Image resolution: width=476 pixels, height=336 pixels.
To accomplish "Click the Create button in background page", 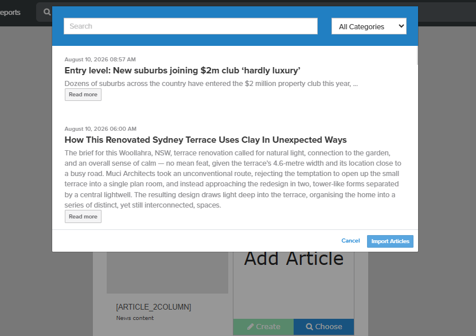I will tap(263, 327).
